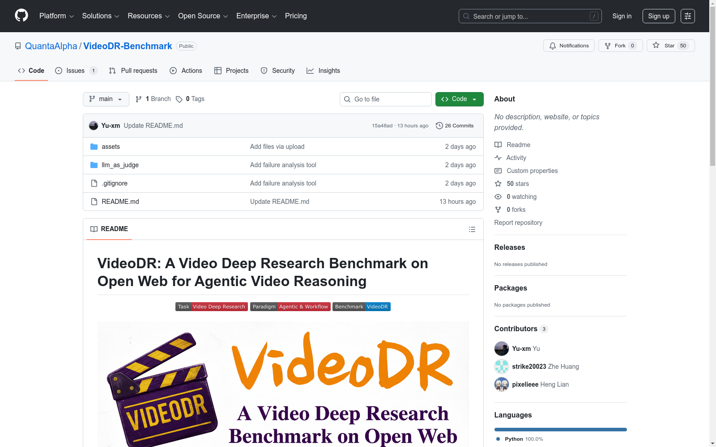Click the Python language bar
This screenshot has height=447, width=716.
[561, 430]
